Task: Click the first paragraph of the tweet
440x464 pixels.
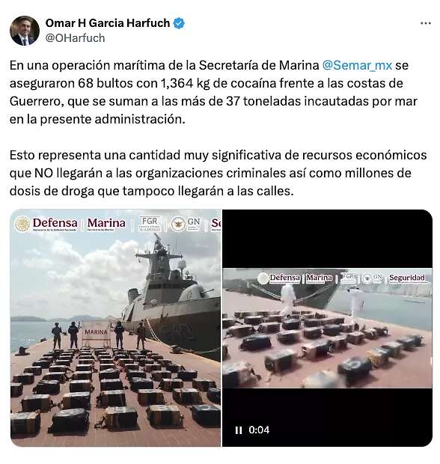Action: coord(213,92)
